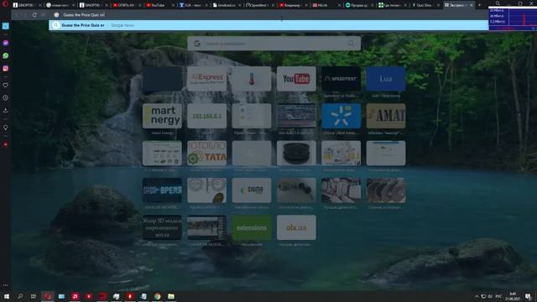Open the extensions green tile
Image resolution: width=537 pixels, height=302 pixels.
pos(252,227)
